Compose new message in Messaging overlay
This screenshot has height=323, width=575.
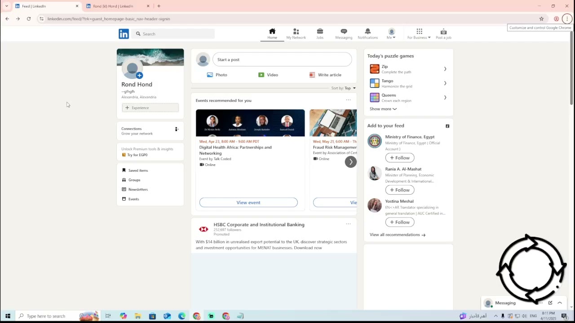pos(550,303)
